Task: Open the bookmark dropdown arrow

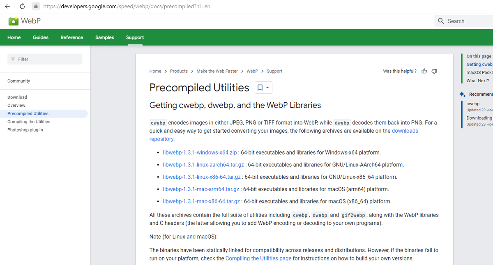Action: 267,88
